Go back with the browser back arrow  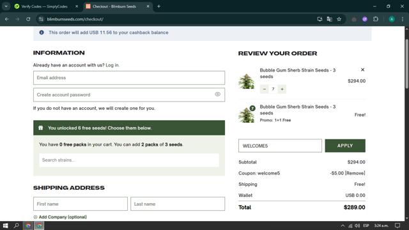(7, 19)
